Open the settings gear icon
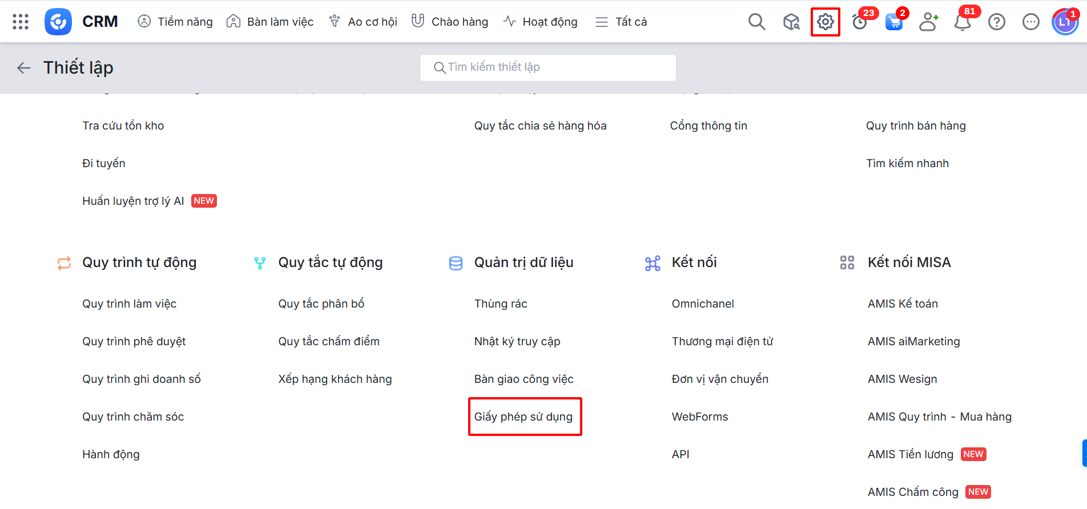Image resolution: width=1087 pixels, height=509 pixels. click(x=825, y=22)
